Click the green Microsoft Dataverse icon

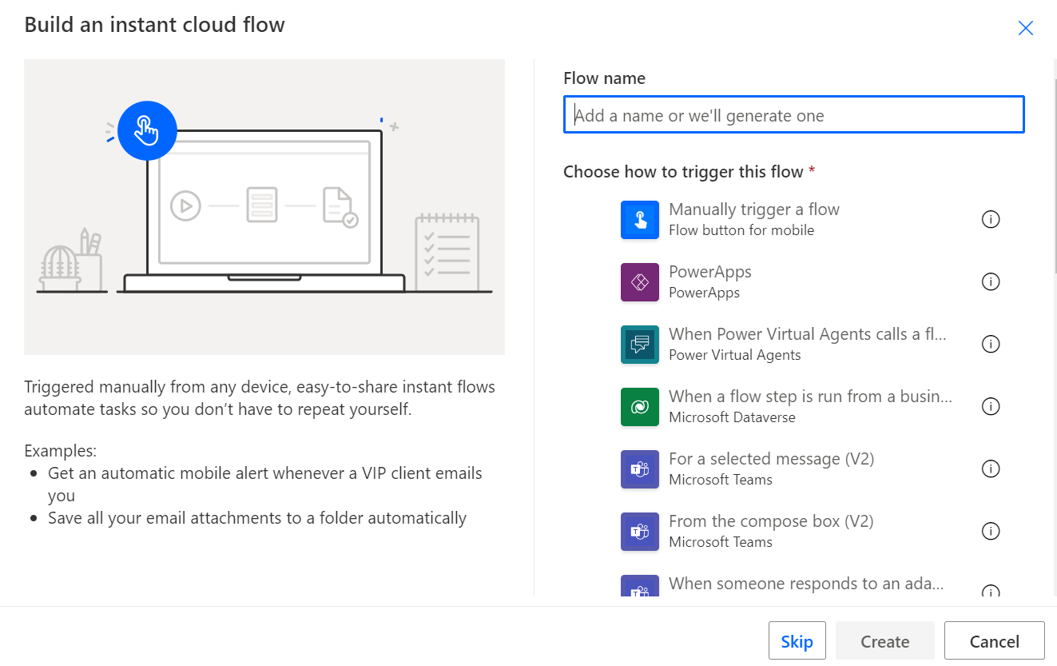640,407
